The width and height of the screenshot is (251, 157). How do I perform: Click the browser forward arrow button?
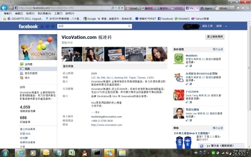11,8
